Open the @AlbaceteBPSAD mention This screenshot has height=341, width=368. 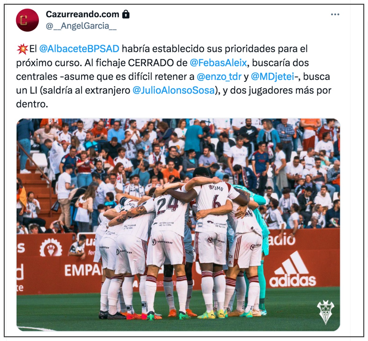pyautogui.click(x=79, y=49)
